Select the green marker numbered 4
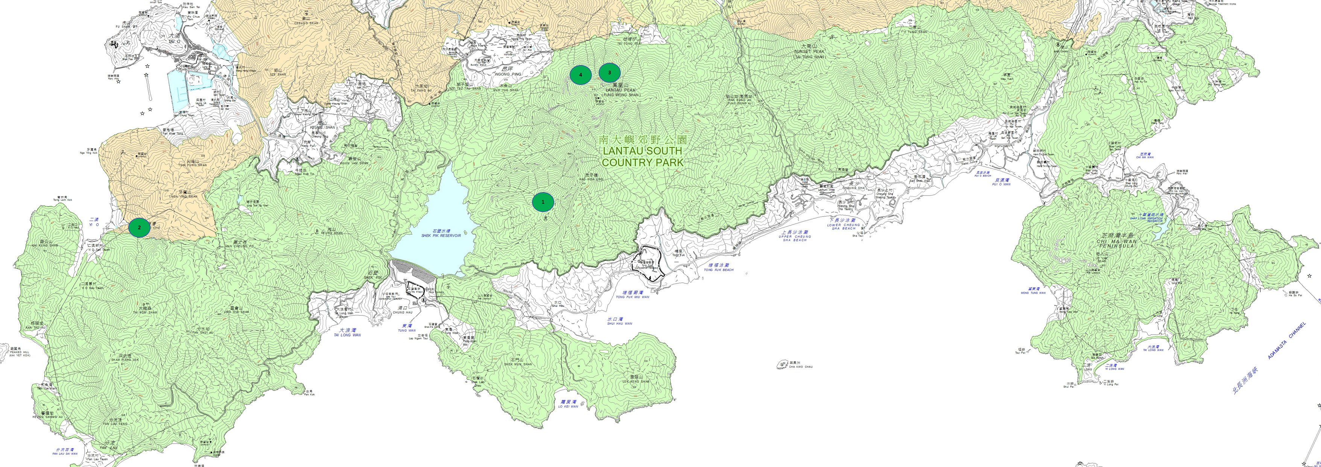Screen dimensions: 1321x467 coord(581,75)
